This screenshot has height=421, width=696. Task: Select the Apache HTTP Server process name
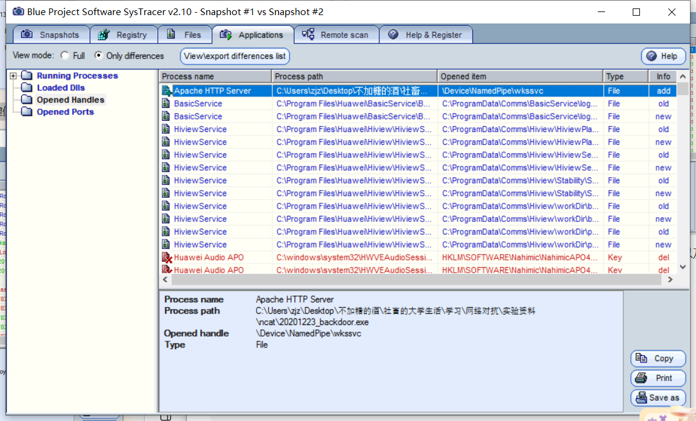[212, 90]
